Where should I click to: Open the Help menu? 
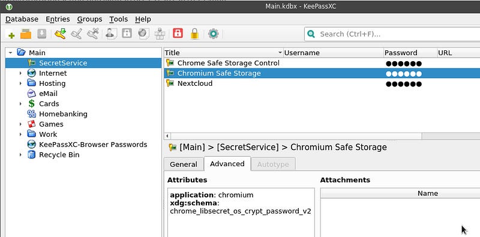[143, 19]
